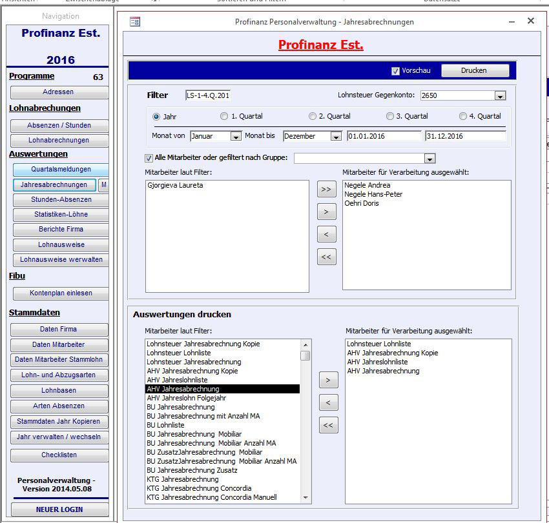This screenshot has width=549, height=523.
Task: Add the highlighted employee to selected list
Action: (x=326, y=212)
